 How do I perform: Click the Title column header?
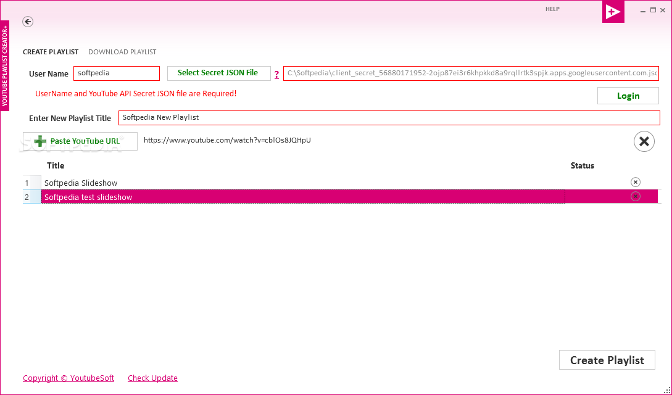(56, 165)
